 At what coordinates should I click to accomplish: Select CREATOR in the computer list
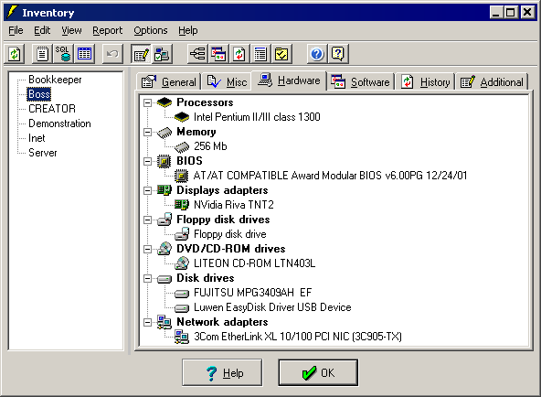tap(52, 109)
